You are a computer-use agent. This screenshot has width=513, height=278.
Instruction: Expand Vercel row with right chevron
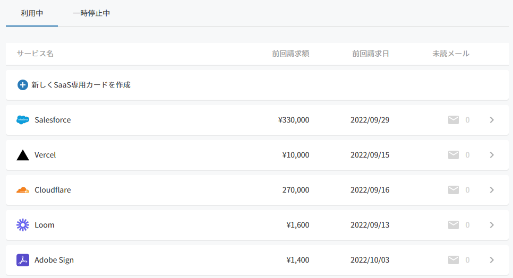(492, 155)
